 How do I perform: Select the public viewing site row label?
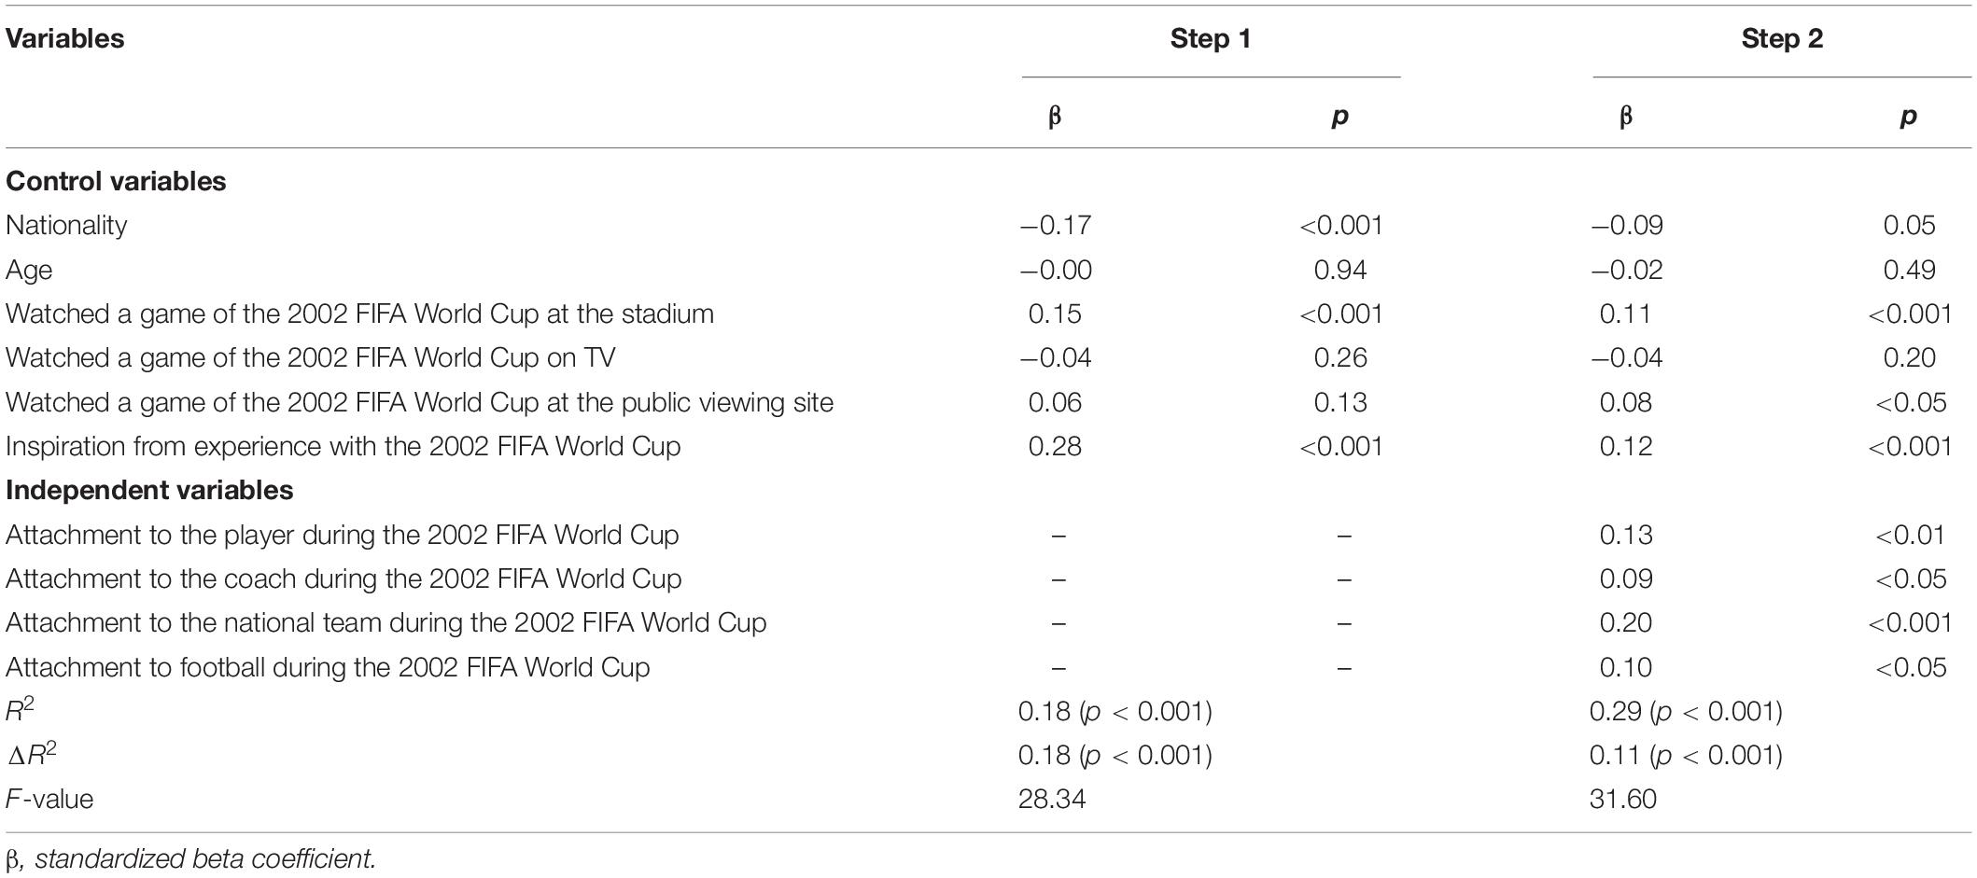(x=419, y=402)
